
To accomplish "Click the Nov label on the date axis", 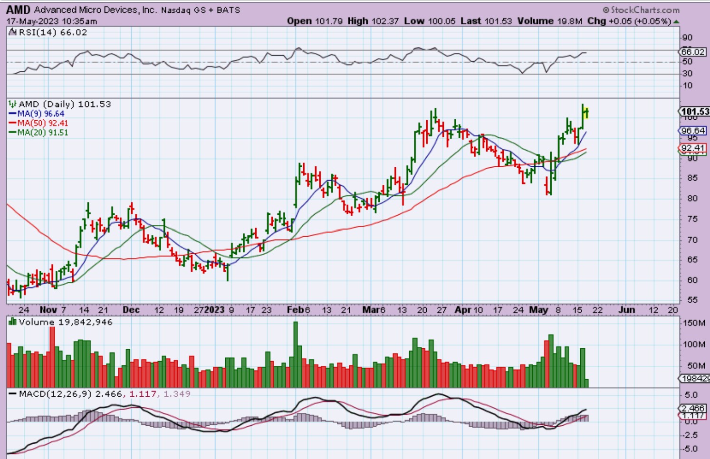I will coord(48,310).
